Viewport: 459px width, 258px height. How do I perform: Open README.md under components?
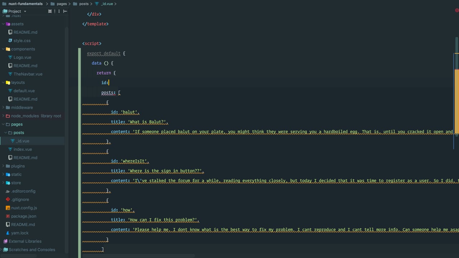25,66
